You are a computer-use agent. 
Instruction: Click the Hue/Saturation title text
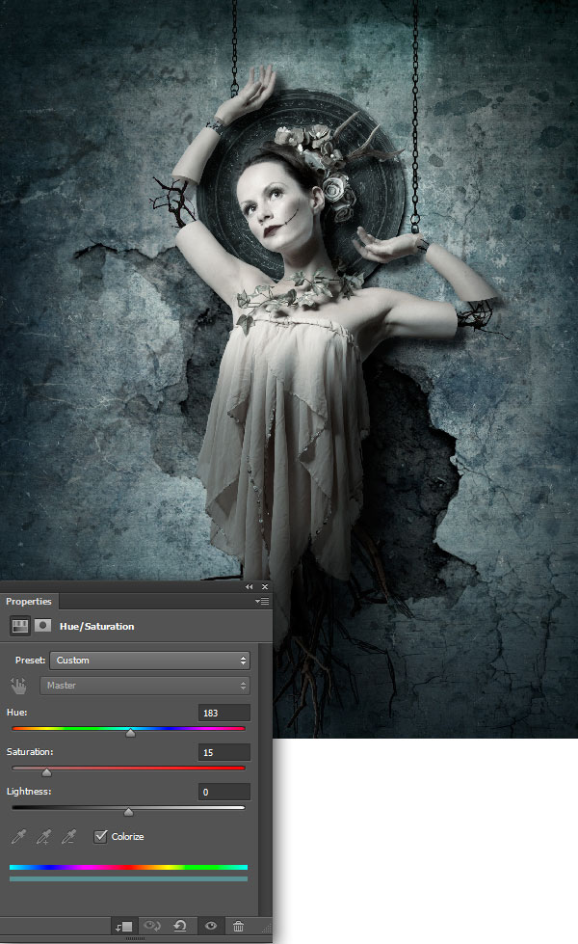[x=97, y=626]
